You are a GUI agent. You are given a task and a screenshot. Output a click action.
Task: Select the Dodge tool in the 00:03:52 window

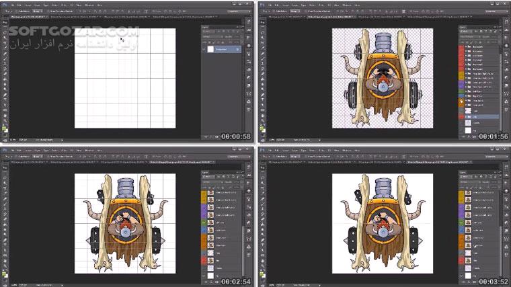click(x=262, y=234)
